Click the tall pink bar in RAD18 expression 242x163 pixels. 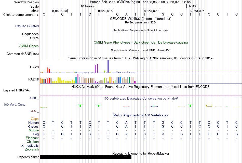78,79
